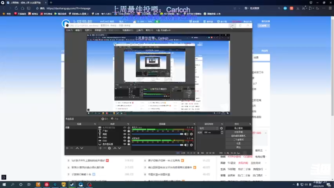This screenshot has height=188, width=334.
Task: Toggle lock on second game capture source
Action: pyautogui.click(x=129, y=141)
